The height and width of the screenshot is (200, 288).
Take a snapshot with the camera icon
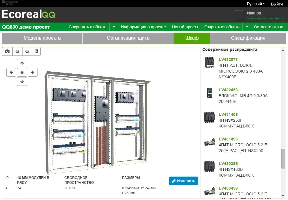pos(7,51)
